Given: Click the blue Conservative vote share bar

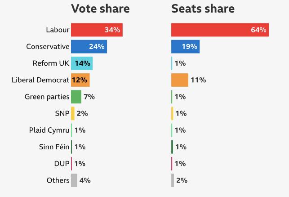Looking at the screenshot, I should click(89, 47).
